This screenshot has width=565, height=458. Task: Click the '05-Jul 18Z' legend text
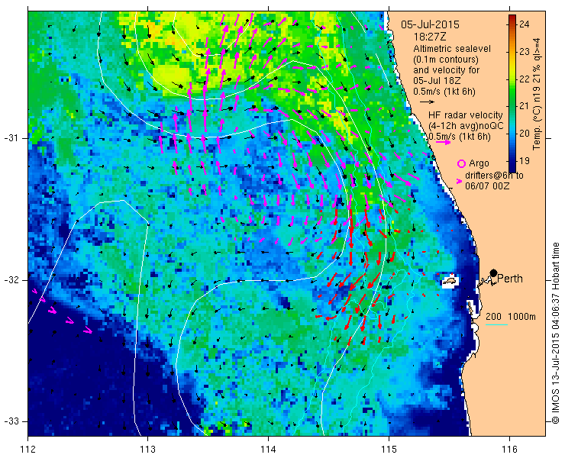click(x=435, y=81)
